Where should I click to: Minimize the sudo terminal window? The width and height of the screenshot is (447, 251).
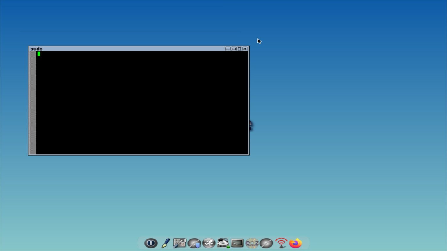pyautogui.click(x=228, y=49)
